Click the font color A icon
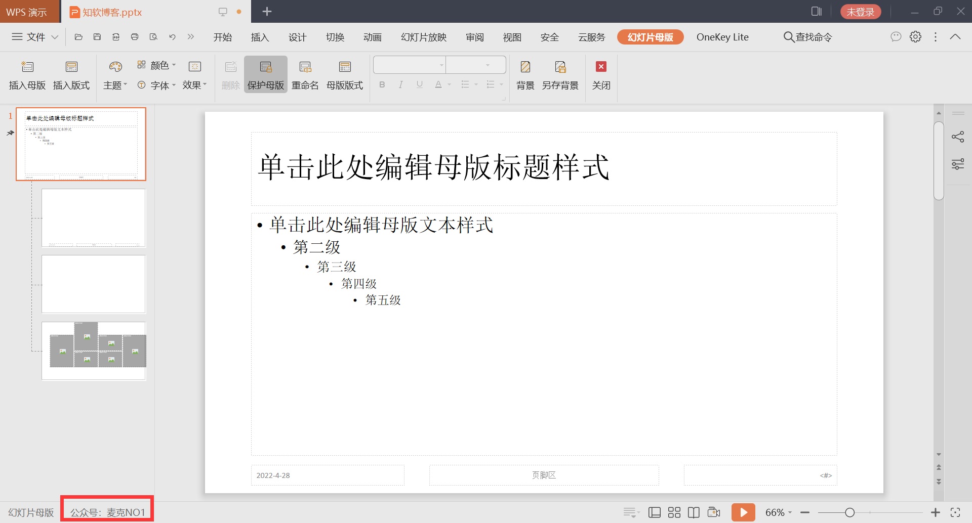Viewport: 972px width, 523px height. coord(438,84)
